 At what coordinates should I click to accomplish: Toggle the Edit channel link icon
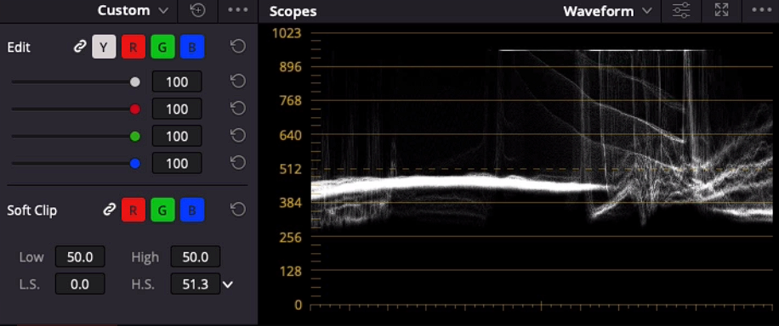coord(79,48)
